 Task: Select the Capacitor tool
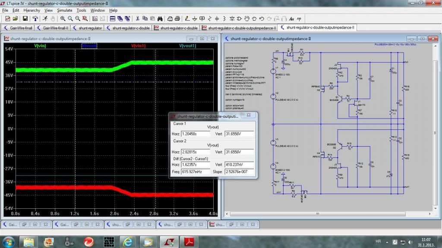[217, 19]
